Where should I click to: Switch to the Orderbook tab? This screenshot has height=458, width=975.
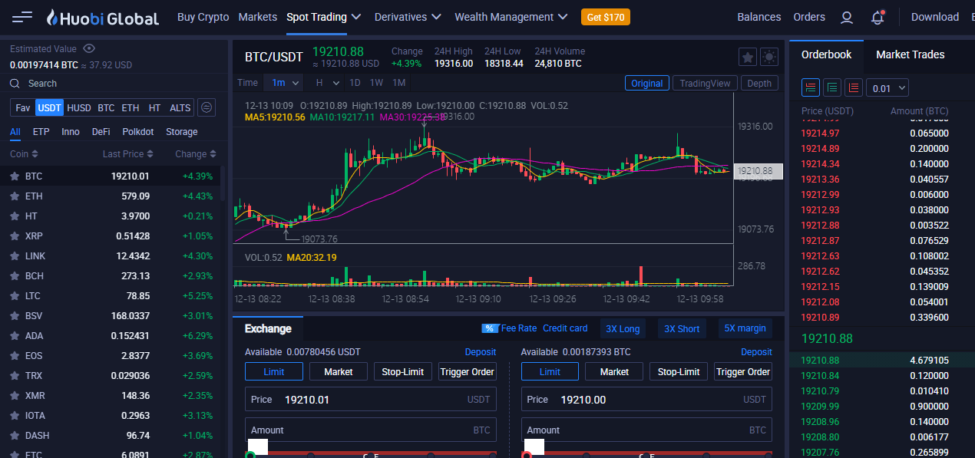click(x=827, y=54)
